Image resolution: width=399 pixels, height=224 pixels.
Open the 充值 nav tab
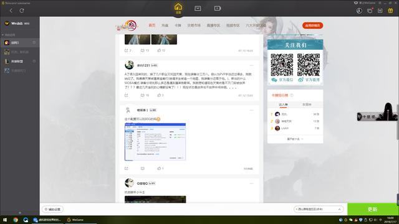tap(165, 26)
